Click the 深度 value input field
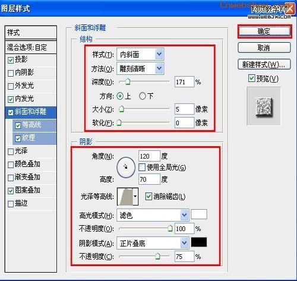Screen dimensions: 297x281 point(184,82)
